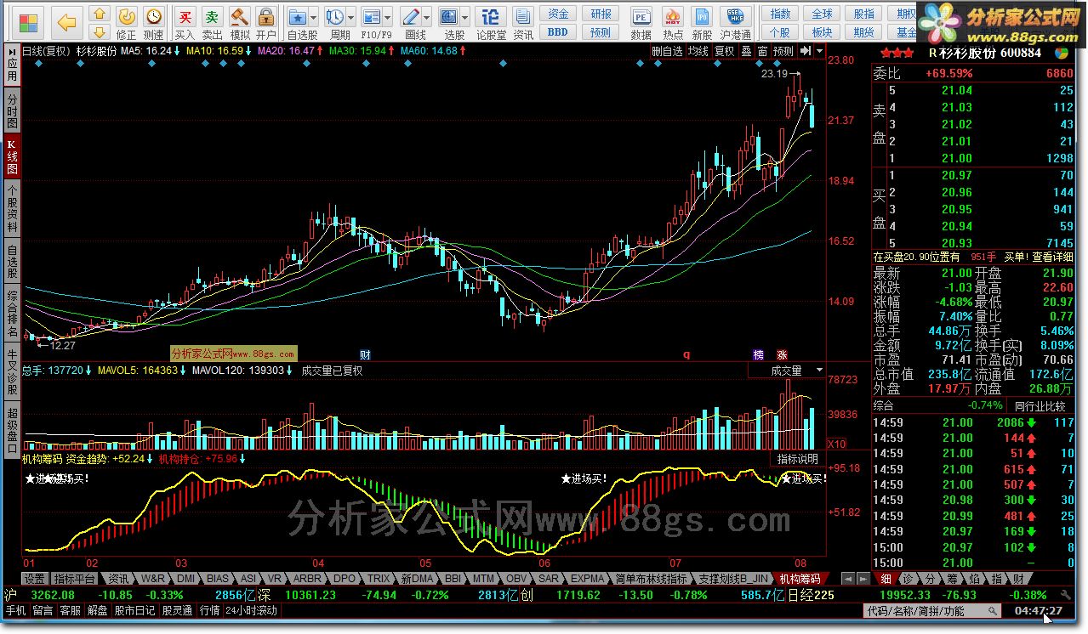Open the 修正 correction tool

(126, 23)
